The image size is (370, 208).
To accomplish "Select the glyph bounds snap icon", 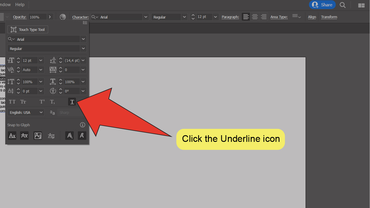I will point(38,135).
